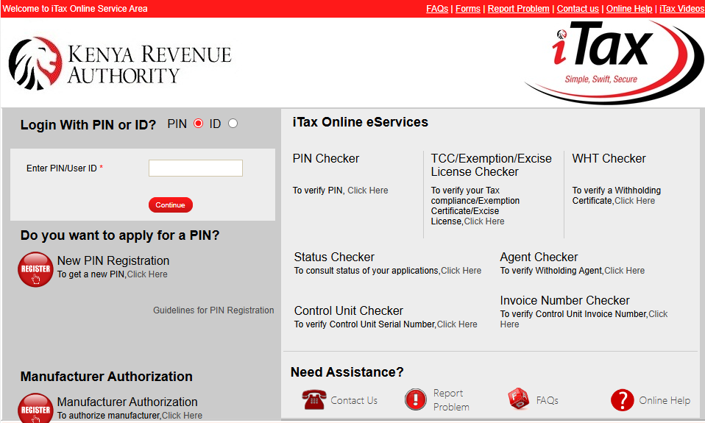Click the Report Problem exclamation icon
The image size is (705, 423).
416,400
